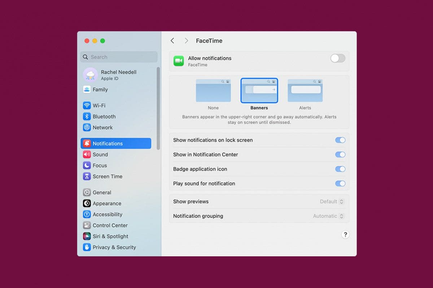Screen dimensions: 433x288
Task: Click the Screen Time hourglass icon
Action: tap(87, 176)
